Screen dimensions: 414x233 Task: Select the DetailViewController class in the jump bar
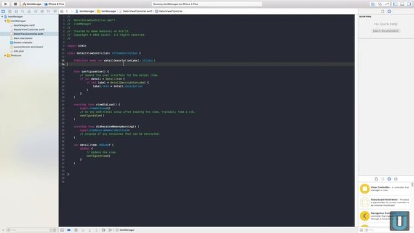point(169,12)
